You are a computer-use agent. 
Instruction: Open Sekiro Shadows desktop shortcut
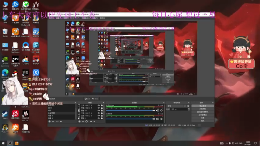click(26, 75)
